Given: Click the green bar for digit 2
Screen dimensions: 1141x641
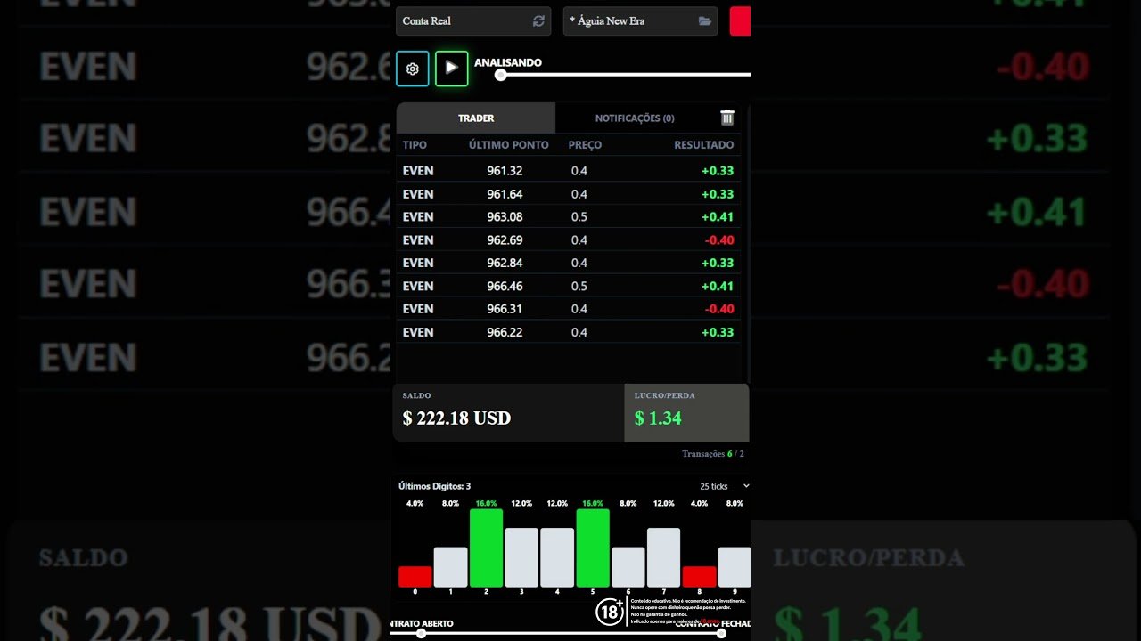Looking at the screenshot, I should tap(486, 548).
